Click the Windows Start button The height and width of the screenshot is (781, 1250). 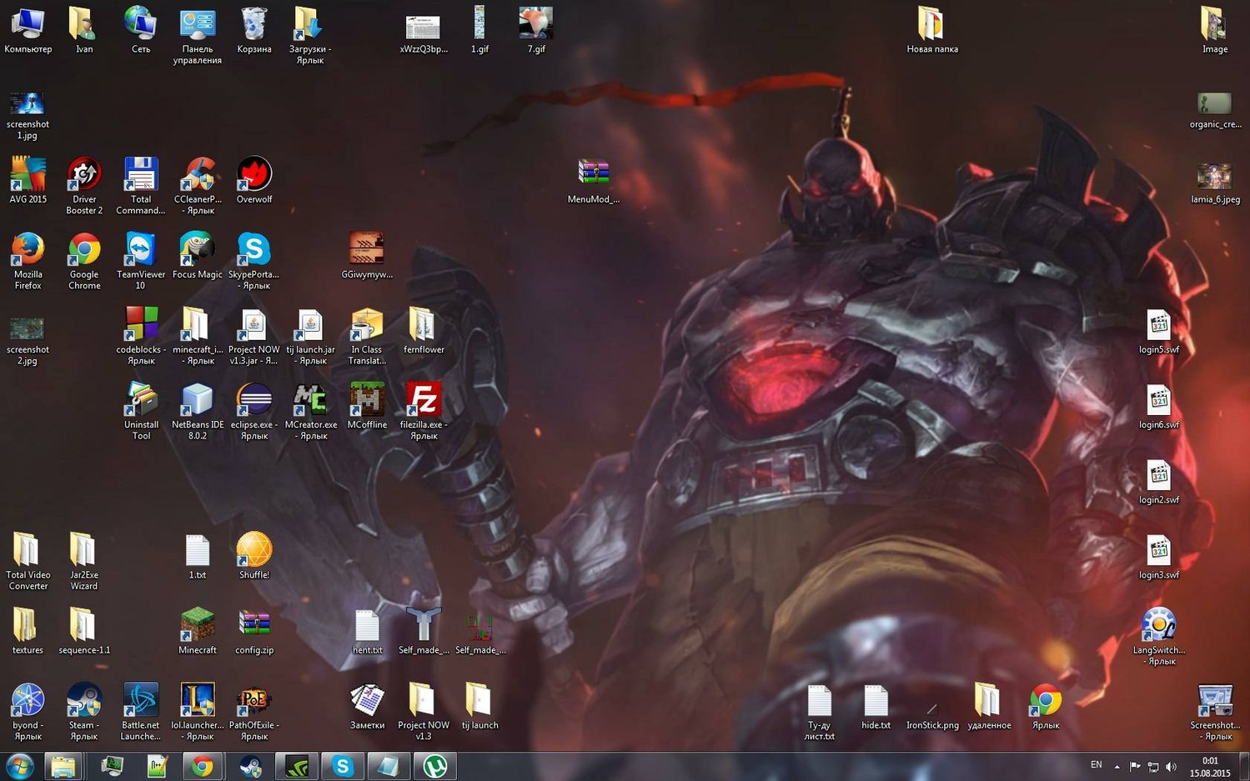[19, 766]
